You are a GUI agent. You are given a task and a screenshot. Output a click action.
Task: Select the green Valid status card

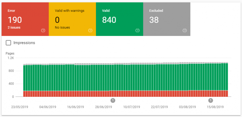(119, 19)
